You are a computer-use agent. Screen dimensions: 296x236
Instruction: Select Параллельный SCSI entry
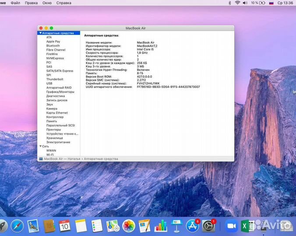click(x=60, y=125)
